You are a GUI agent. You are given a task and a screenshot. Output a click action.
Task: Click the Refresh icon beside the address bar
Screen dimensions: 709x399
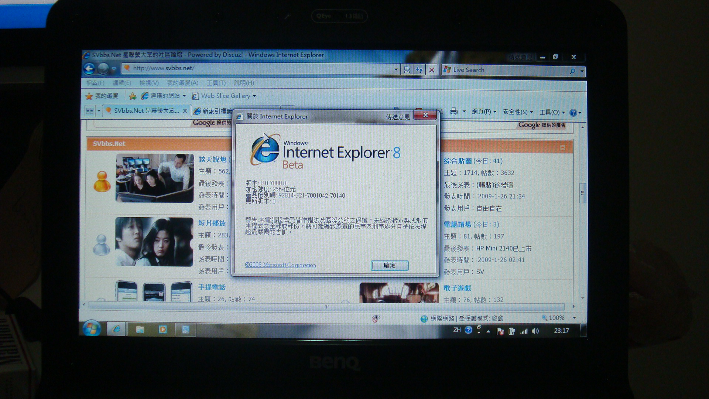pyautogui.click(x=419, y=70)
